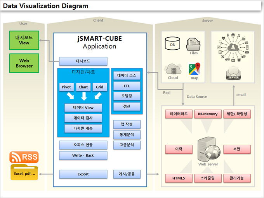This screenshot has width=264, height=198.
Task: Click the Client column label
Action: (98, 20)
